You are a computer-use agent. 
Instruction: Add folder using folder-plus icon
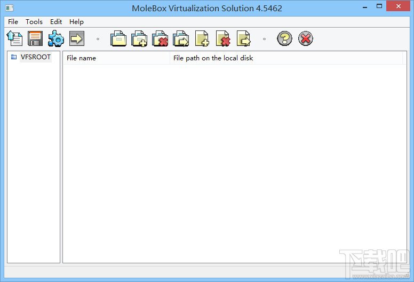tap(139, 38)
